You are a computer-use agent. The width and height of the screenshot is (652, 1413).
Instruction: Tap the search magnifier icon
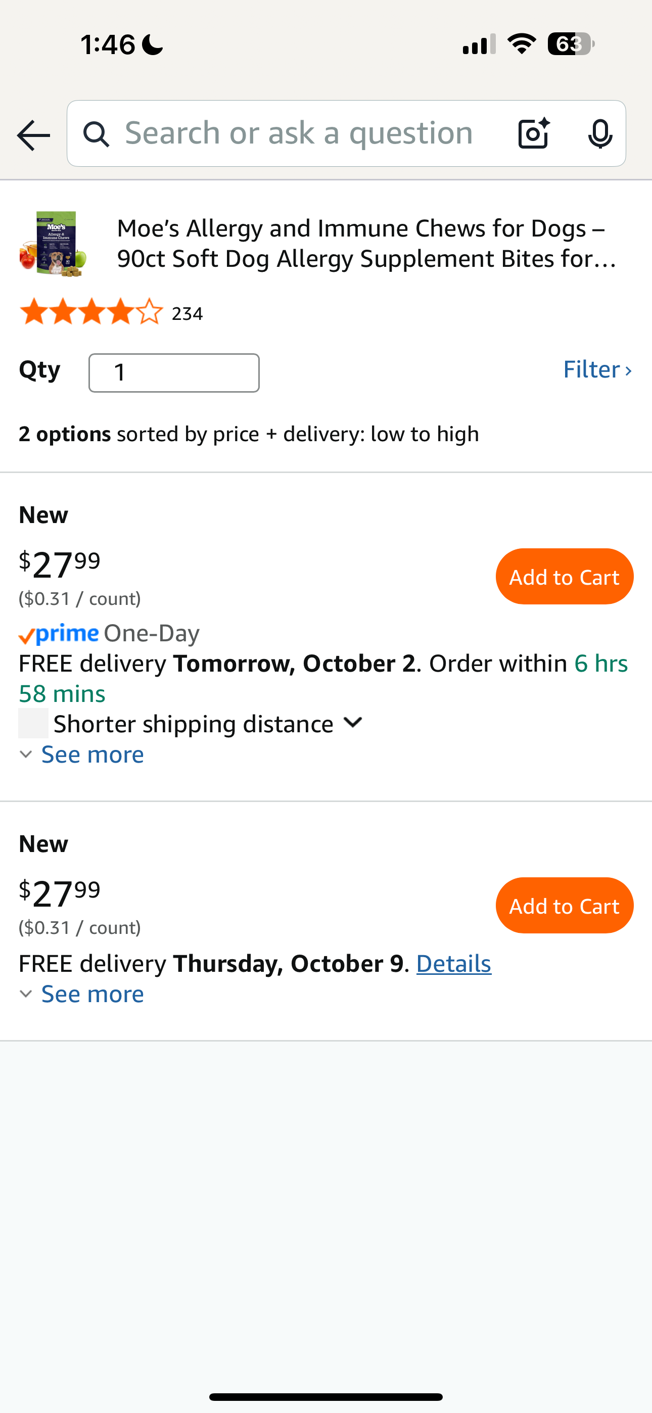click(x=97, y=134)
